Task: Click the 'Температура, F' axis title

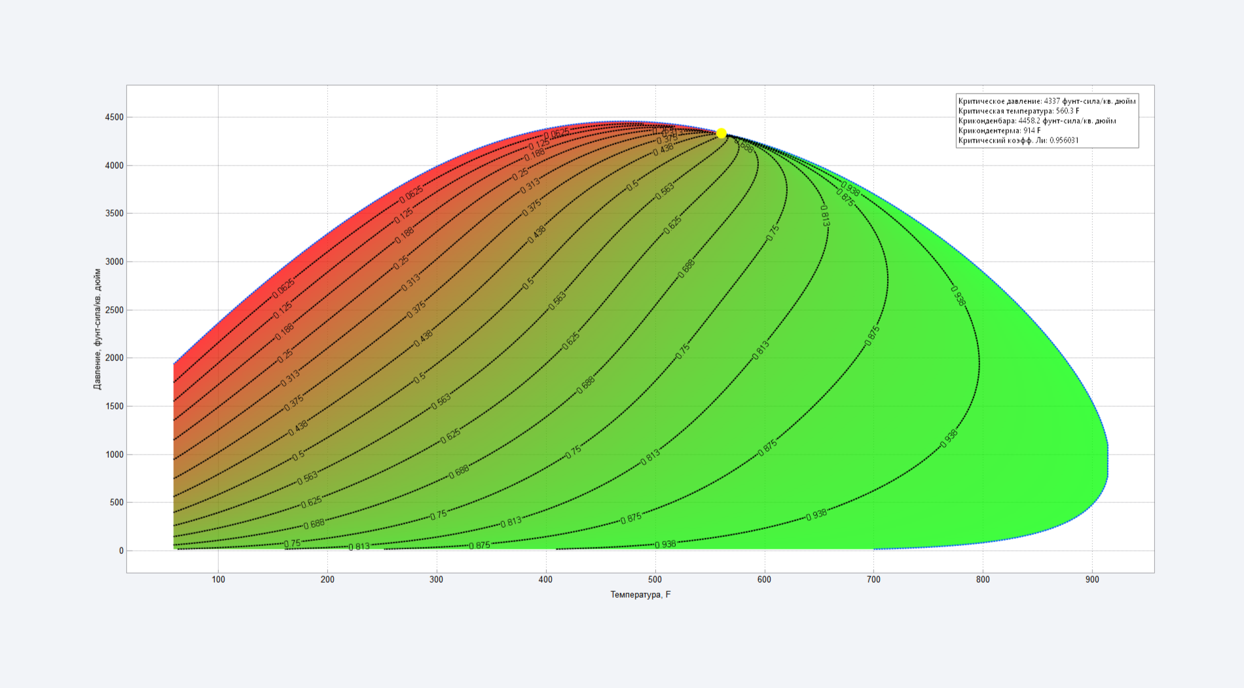Action: 640,594
